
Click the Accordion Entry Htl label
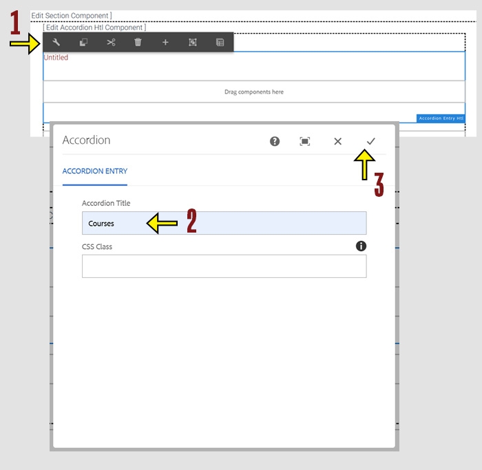tap(441, 118)
